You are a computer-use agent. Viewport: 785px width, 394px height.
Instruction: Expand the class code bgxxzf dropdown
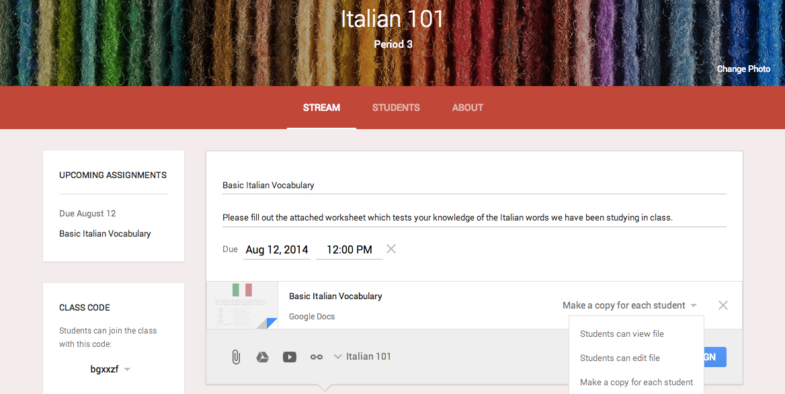127,369
